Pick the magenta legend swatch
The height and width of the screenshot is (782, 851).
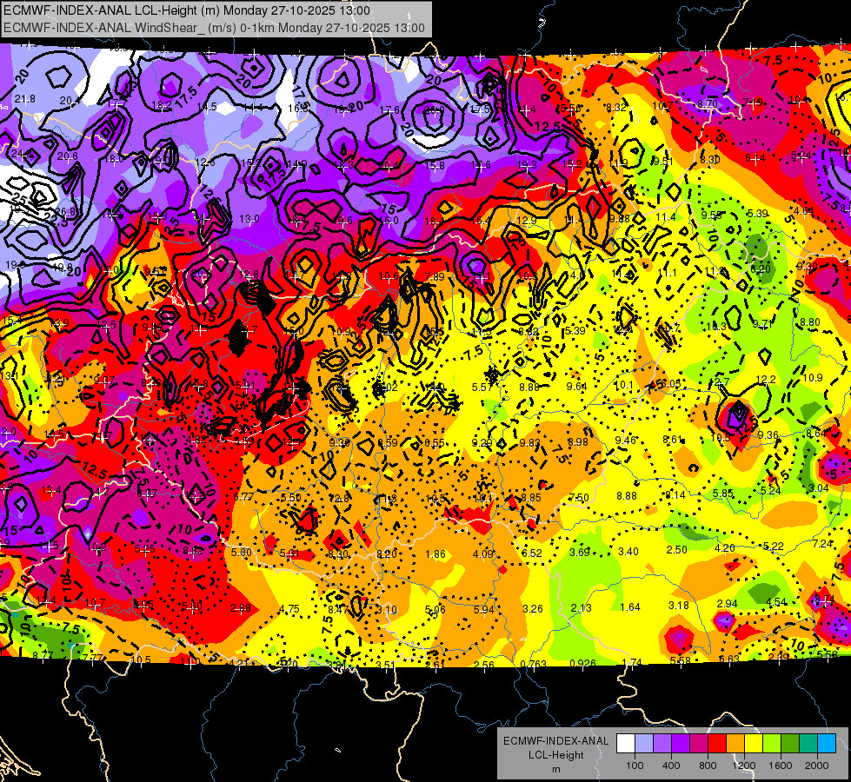coord(699,744)
